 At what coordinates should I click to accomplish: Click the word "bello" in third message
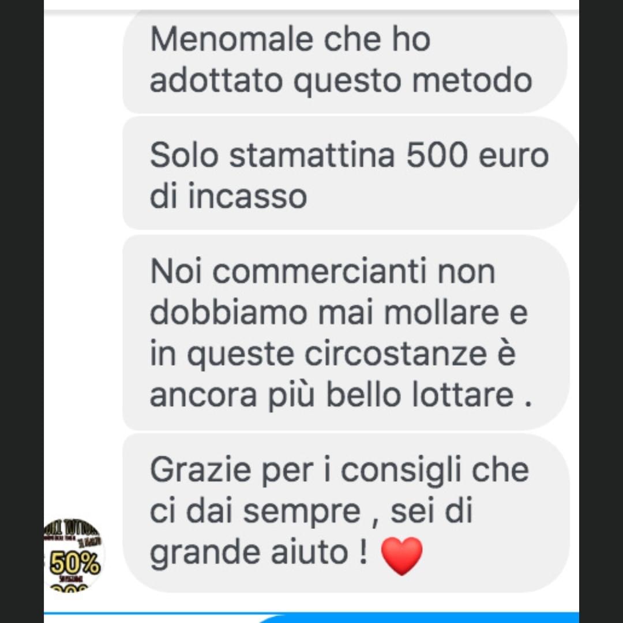(x=363, y=395)
